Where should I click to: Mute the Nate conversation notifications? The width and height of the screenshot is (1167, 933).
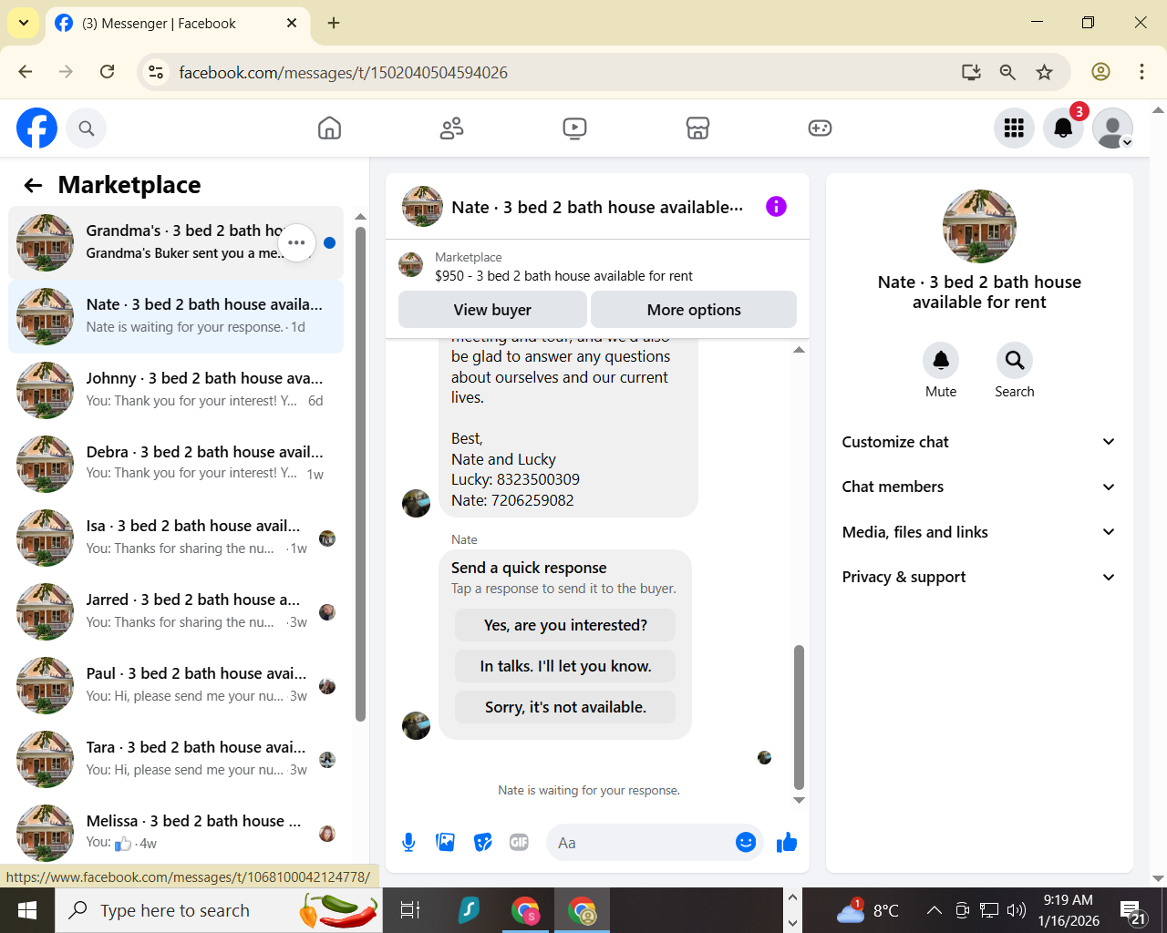tap(941, 361)
